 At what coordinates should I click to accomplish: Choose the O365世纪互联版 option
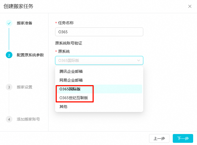pyautogui.click(x=99, y=98)
